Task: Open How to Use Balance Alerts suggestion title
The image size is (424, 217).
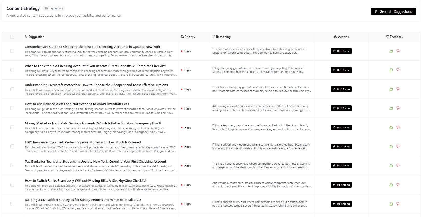Action: tap(77, 104)
